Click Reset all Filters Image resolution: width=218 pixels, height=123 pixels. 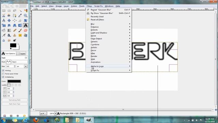[109, 20]
